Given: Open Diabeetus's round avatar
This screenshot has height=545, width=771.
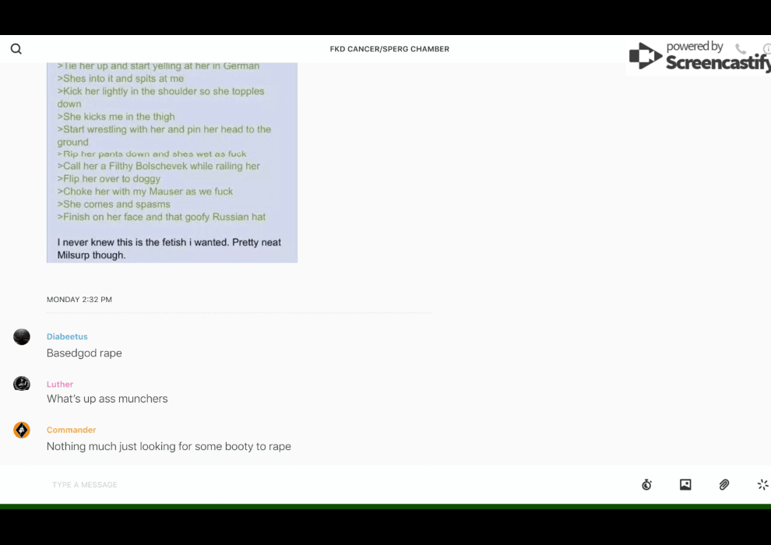Looking at the screenshot, I should pyautogui.click(x=22, y=336).
